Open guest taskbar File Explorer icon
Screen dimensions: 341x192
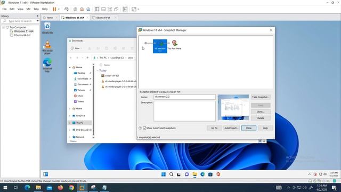pyautogui.click(x=194, y=174)
